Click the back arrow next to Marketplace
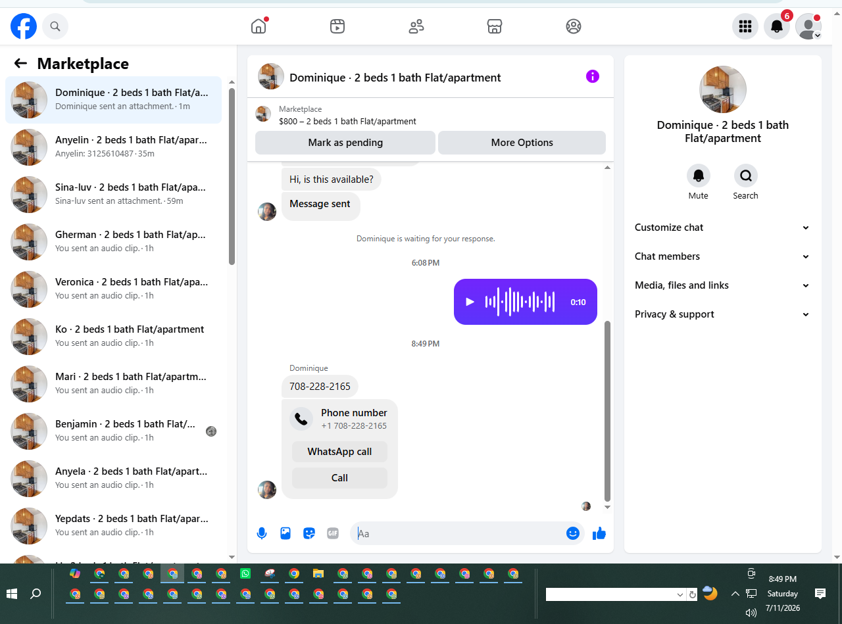This screenshot has height=624, width=842. (x=20, y=63)
